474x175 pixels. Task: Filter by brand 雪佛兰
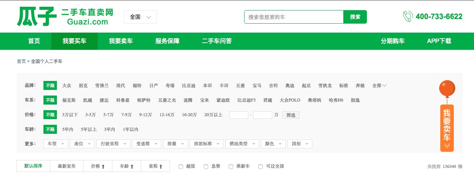click(x=102, y=85)
